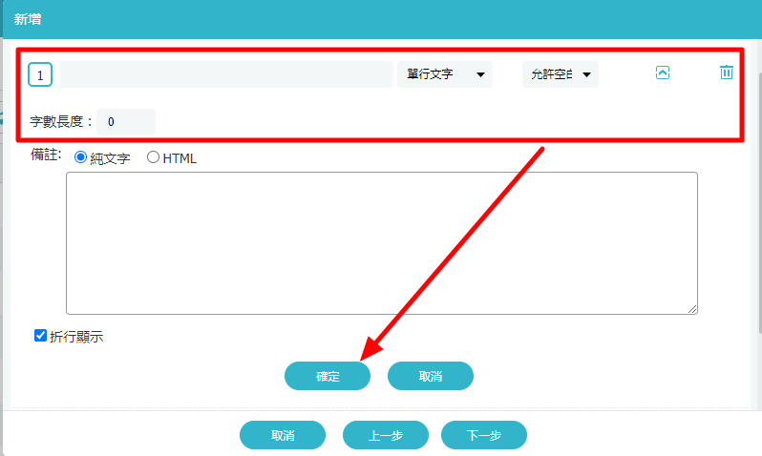
Task: Click the trash can delete icon
Action: [727, 73]
